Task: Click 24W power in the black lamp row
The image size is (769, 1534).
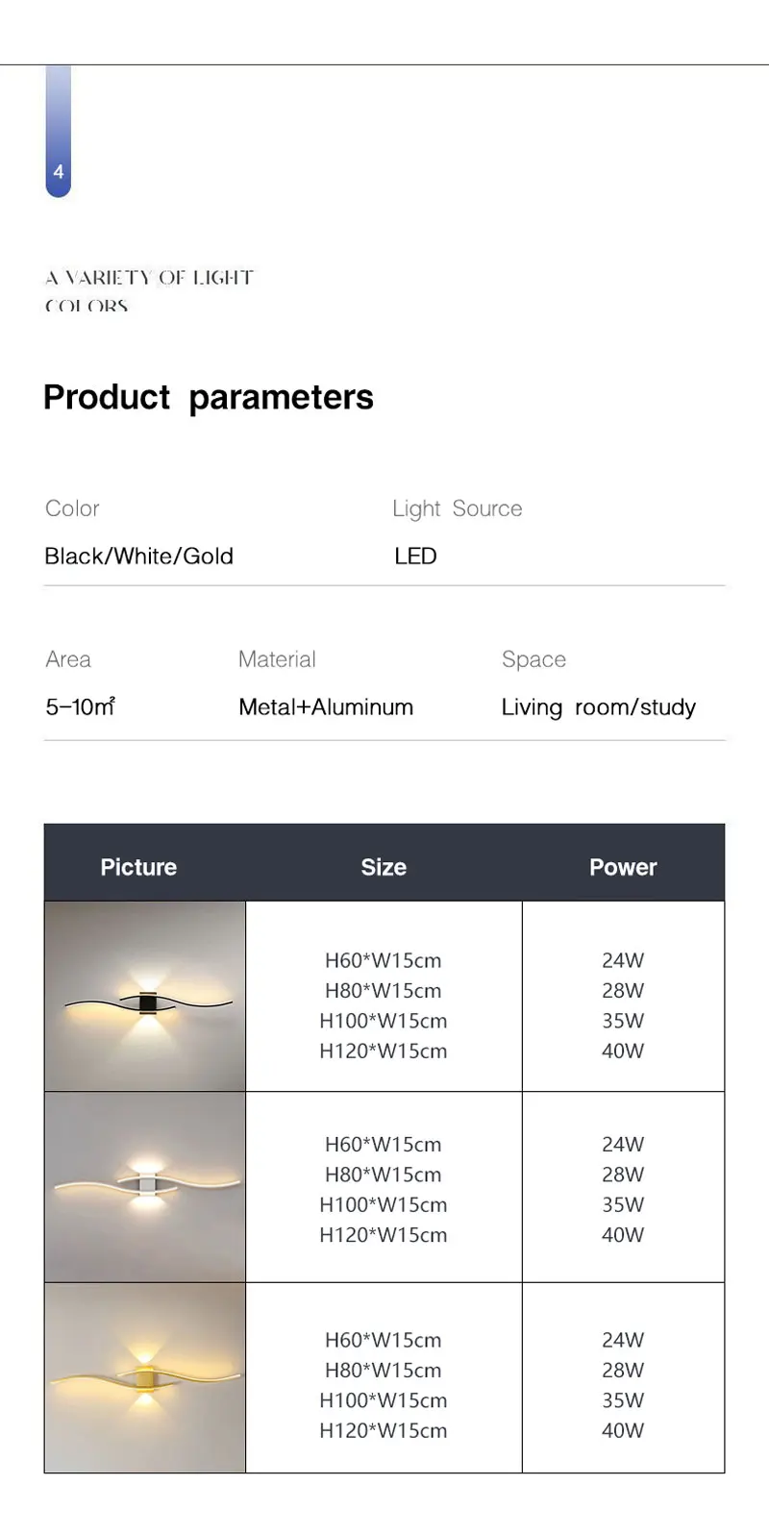Action: pos(623,960)
